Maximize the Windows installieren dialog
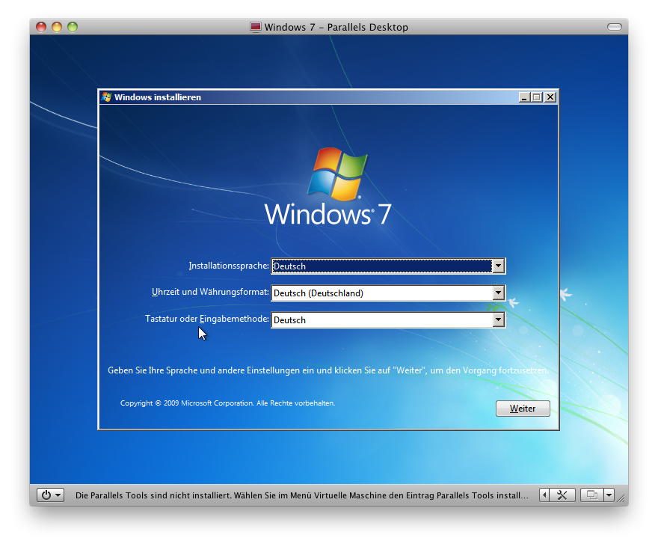Image resolution: width=658 pixels, height=547 pixels. 536,97
